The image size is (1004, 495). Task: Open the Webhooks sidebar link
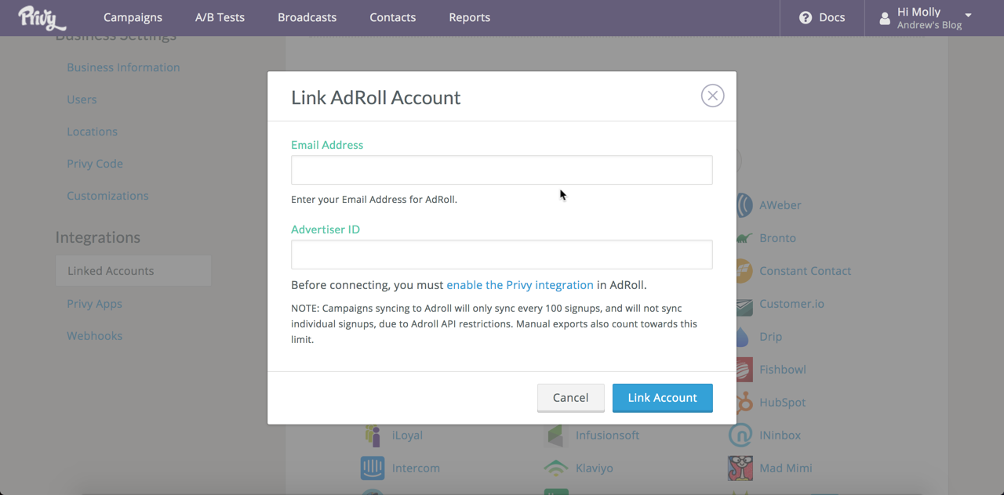pos(95,336)
